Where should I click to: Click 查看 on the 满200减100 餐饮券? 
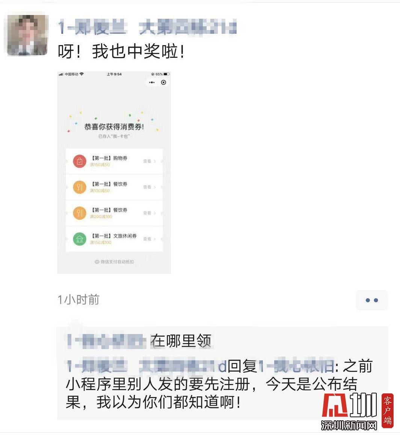147,213
